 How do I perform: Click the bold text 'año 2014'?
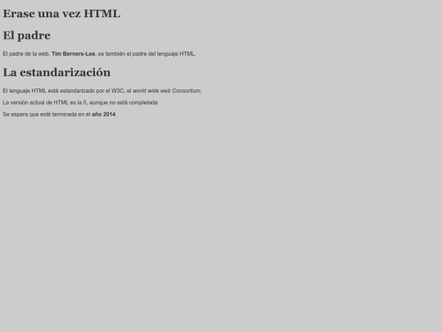[104, 114]
